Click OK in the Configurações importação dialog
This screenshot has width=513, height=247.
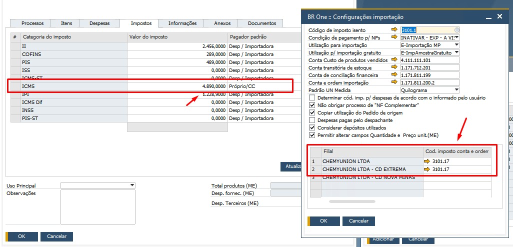[323, 221]
